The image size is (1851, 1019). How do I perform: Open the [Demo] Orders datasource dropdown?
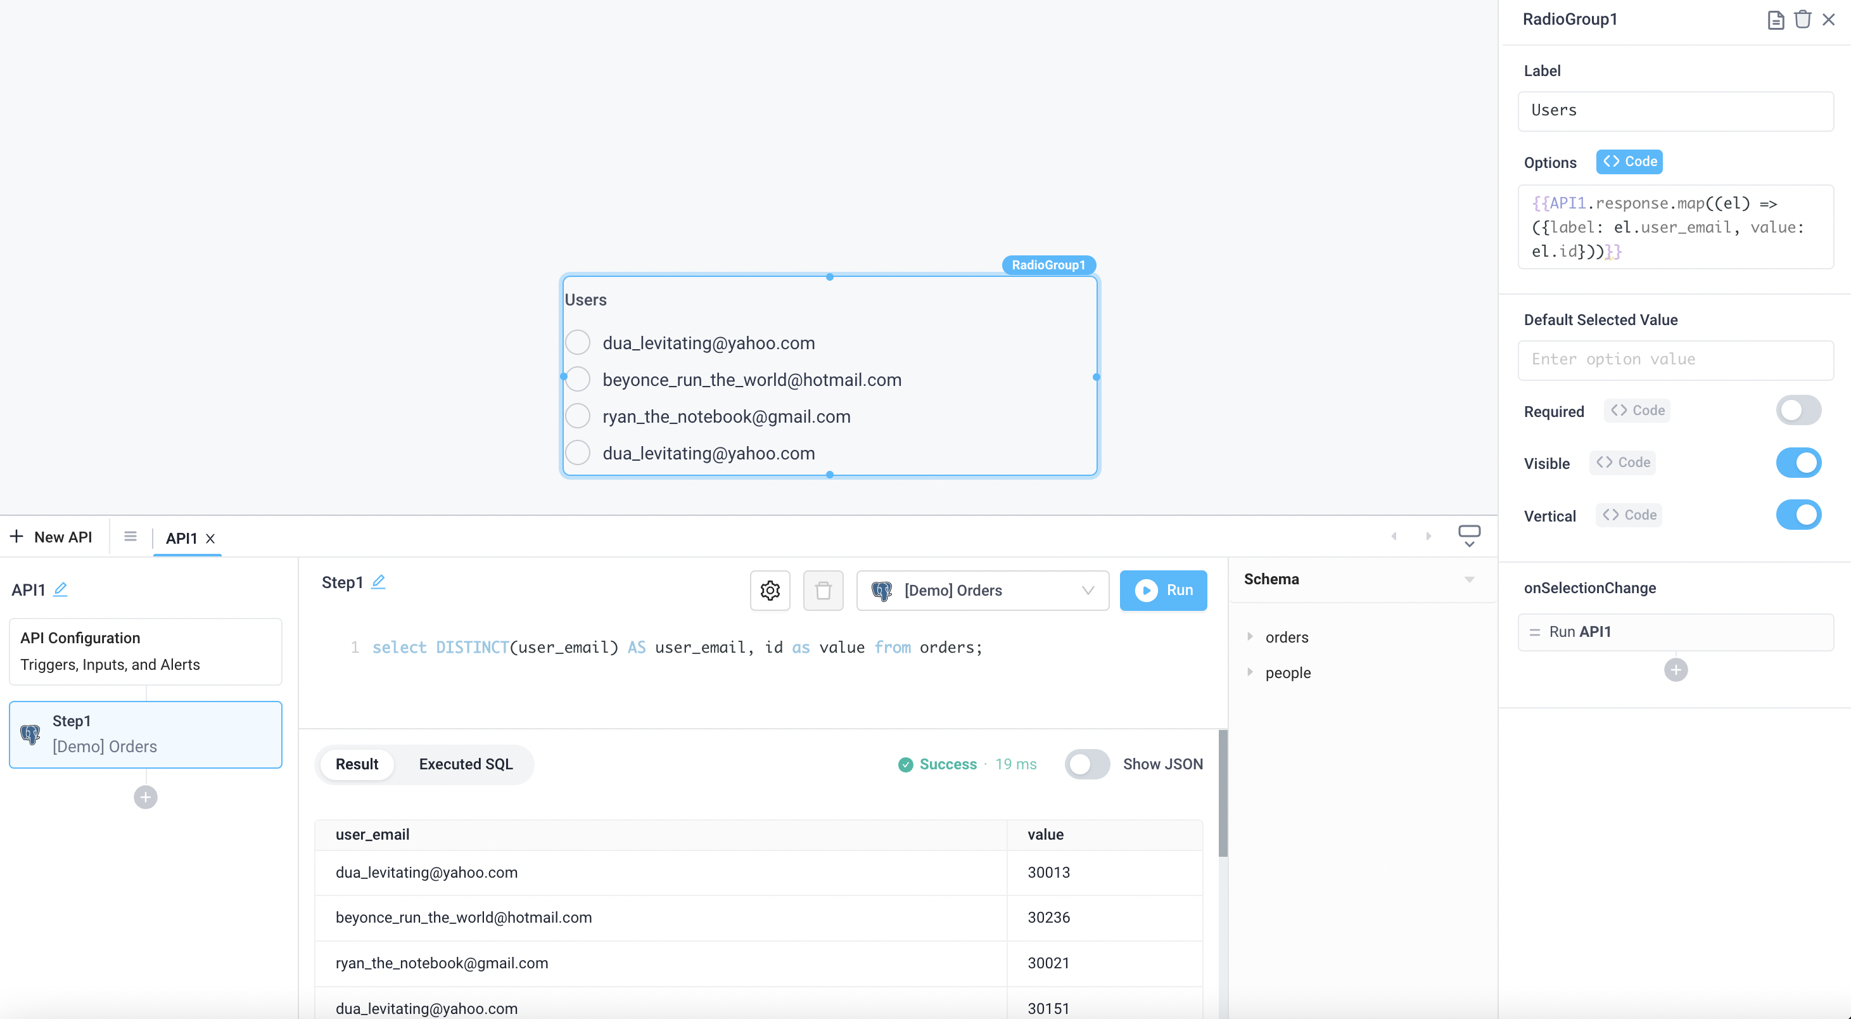click(983, 590)
